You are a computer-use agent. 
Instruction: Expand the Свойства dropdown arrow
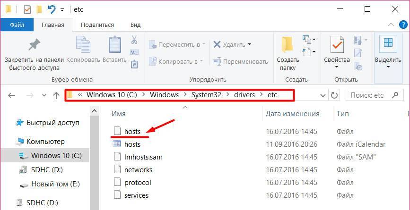click(x=337, y=67)
